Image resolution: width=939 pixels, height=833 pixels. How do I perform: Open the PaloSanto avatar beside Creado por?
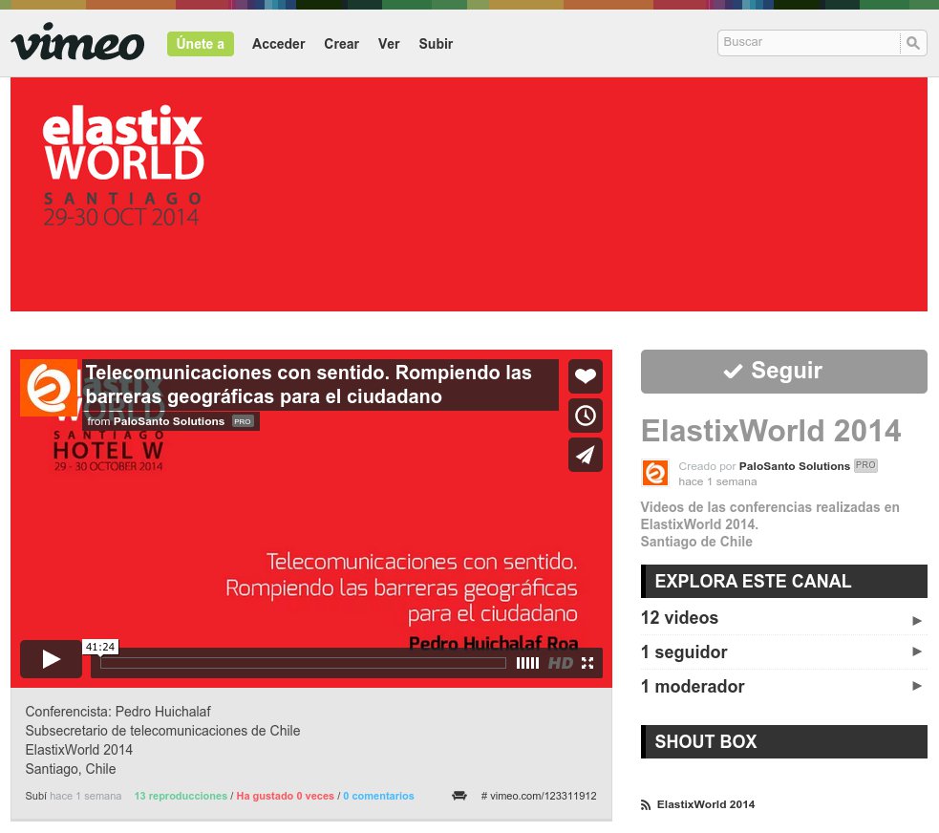(655, 473)
